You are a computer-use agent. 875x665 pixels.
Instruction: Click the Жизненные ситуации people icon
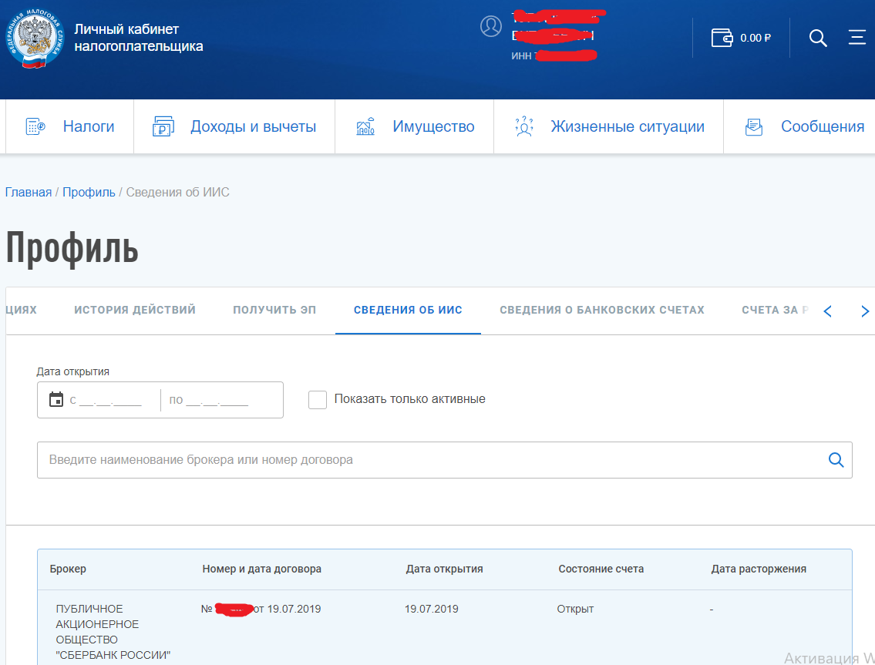(x=523, y=125)
